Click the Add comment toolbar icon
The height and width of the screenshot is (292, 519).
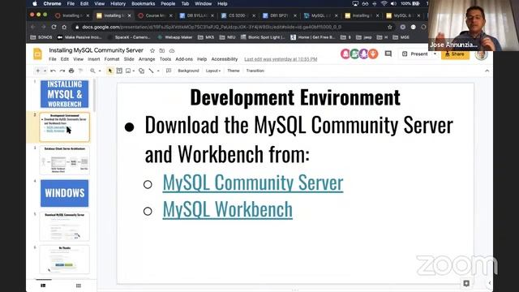coord(169,71)
